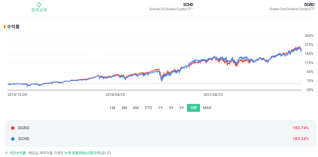Click the 165% y-axis label
Screen dimensions: 318x157
point(309,54)
